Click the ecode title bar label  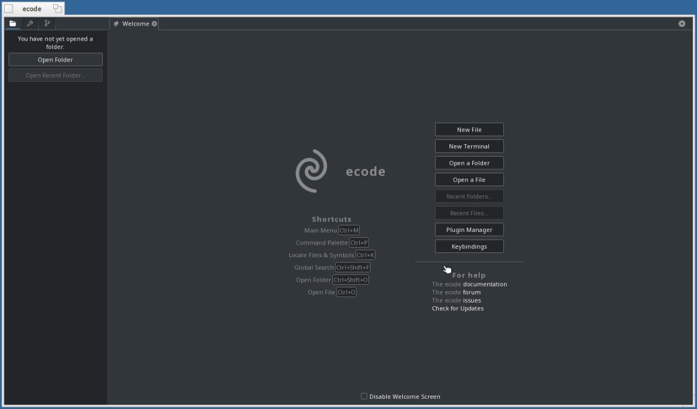pos(32,9)
